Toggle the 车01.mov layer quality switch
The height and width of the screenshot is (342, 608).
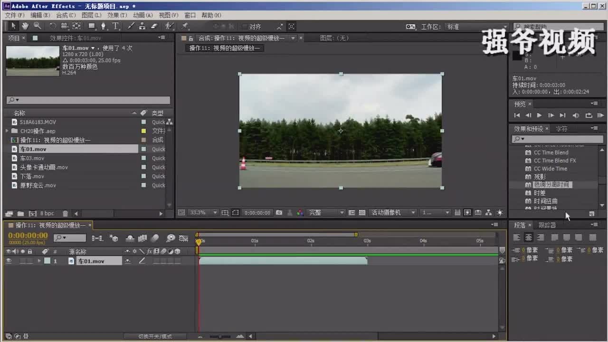pyautogui.click(x=142, y=261)
